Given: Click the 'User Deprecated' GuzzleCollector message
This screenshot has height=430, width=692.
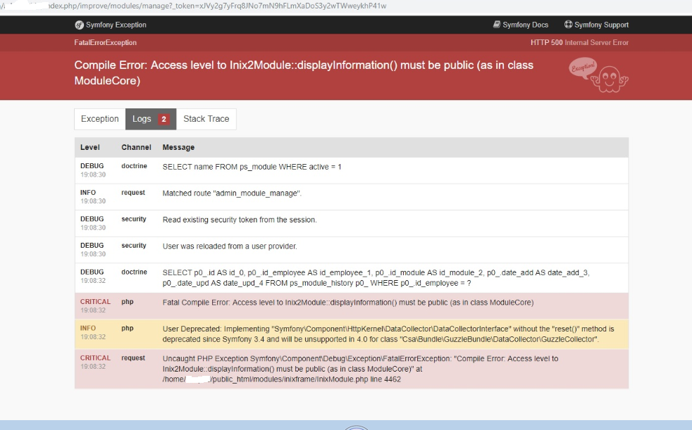Looking at the screenshot, I should [x=388, y=334].
